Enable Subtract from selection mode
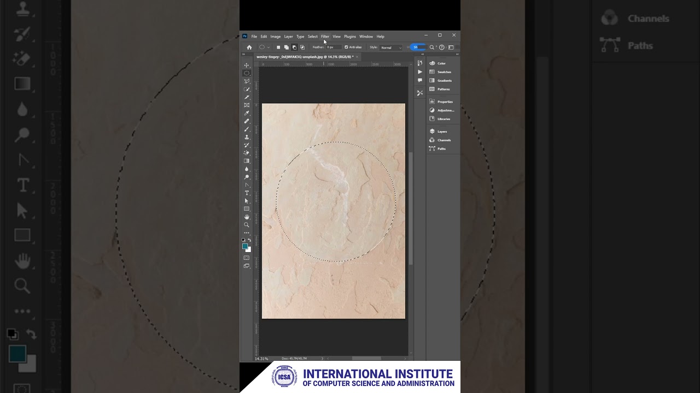Image resolution: width=700 pixels, height=393 pixels. (x=294, y=47)
